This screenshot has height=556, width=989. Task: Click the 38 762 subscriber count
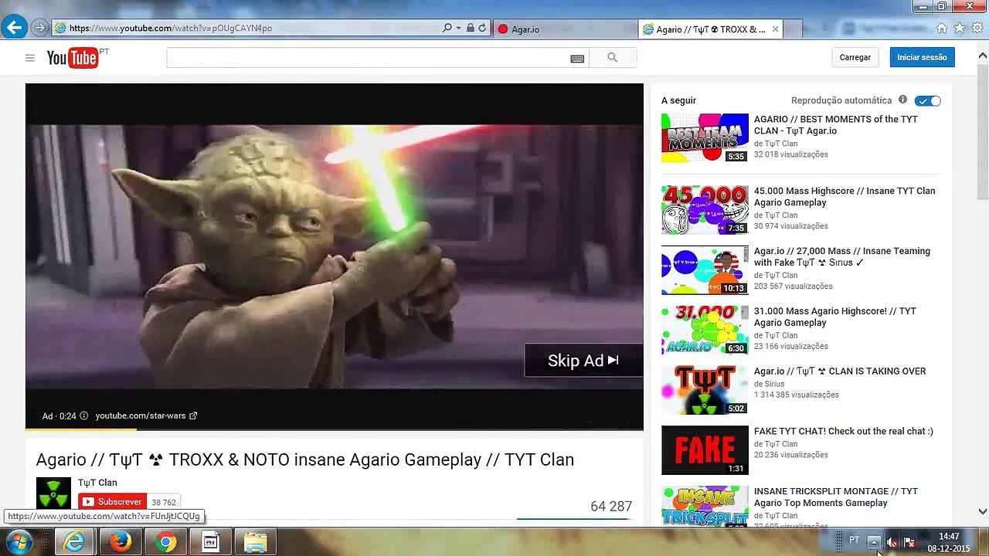point(164,502)
